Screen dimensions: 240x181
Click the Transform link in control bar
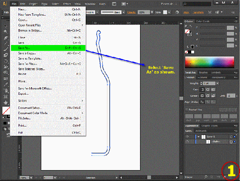pyautogui.click(x=198, y=12)
